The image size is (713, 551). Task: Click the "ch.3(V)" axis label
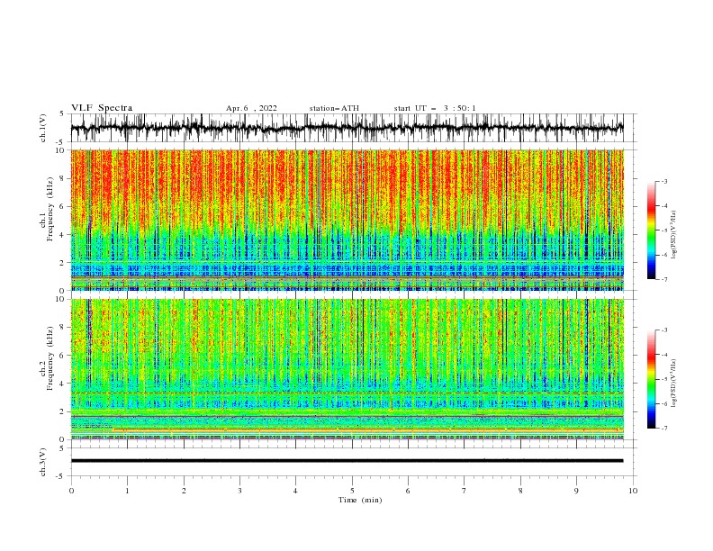(43, 462)
